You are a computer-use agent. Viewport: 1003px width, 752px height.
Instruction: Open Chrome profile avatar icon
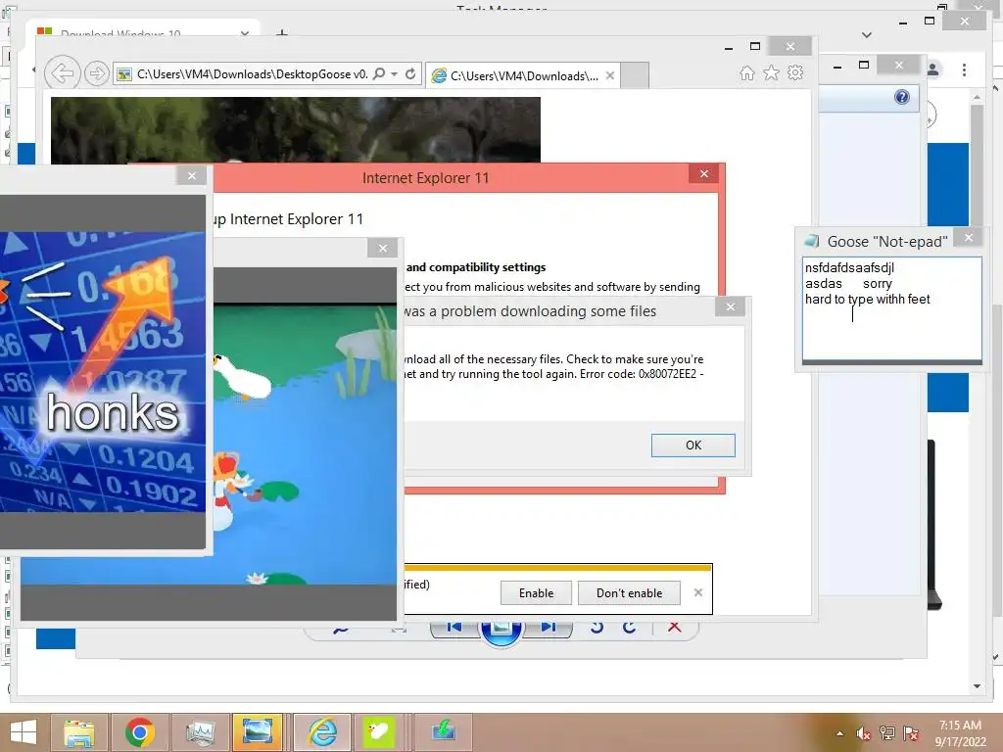[932, 70]
